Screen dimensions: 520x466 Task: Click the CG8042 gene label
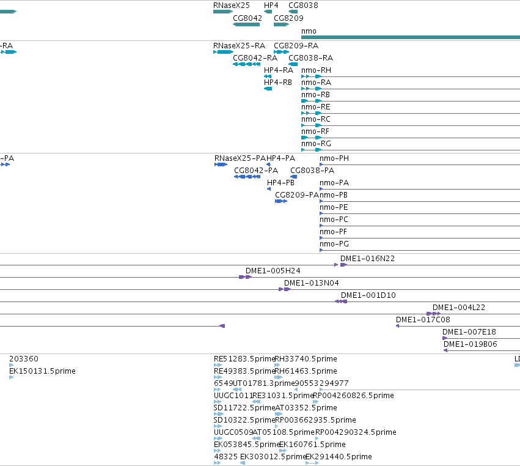pyautogui.click(x=247, y=18)
